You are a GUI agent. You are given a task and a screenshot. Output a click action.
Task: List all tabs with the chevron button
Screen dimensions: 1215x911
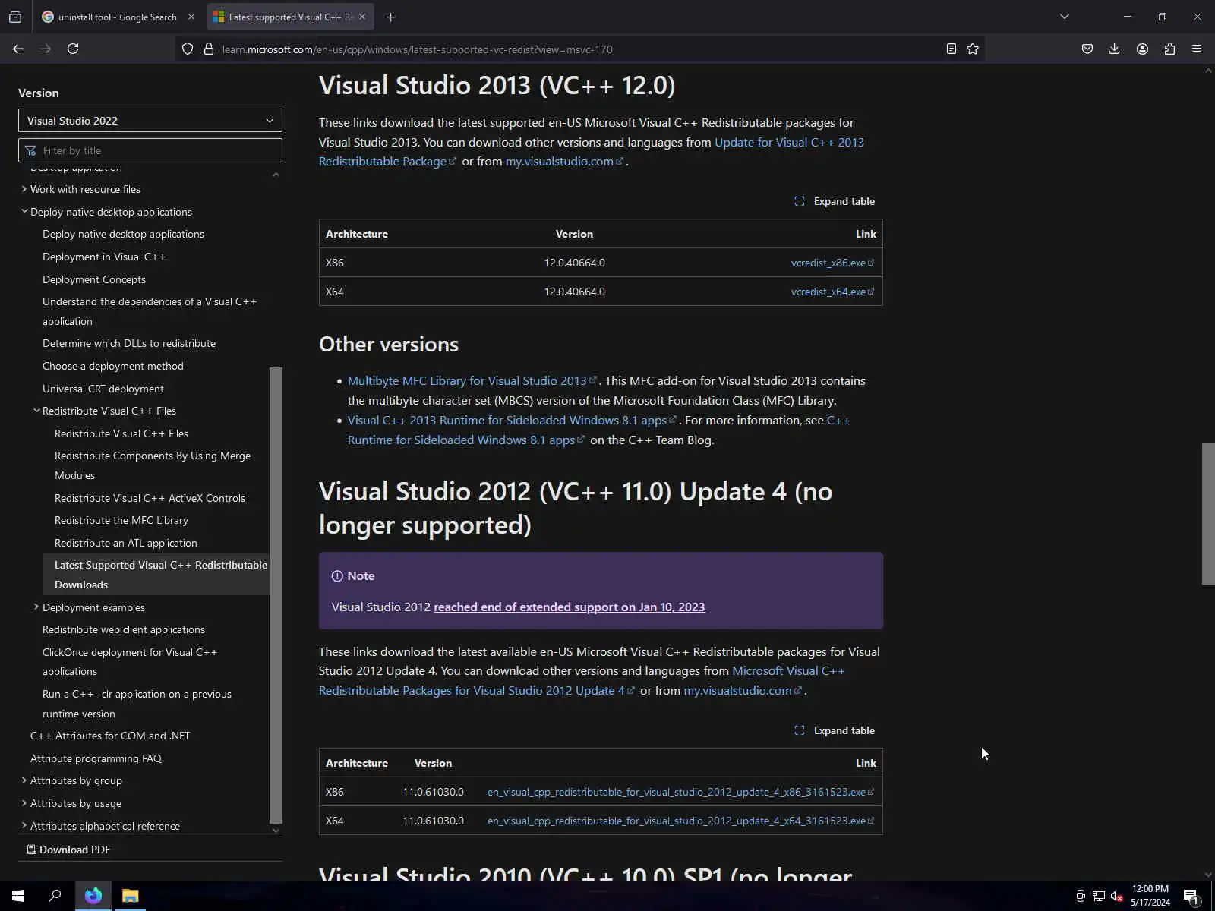1065,17
